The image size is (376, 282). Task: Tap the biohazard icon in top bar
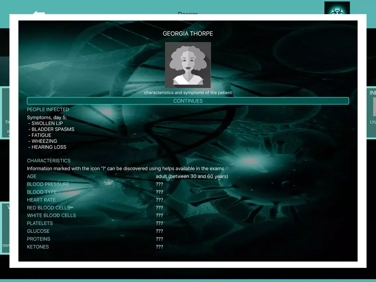(337, 8)
